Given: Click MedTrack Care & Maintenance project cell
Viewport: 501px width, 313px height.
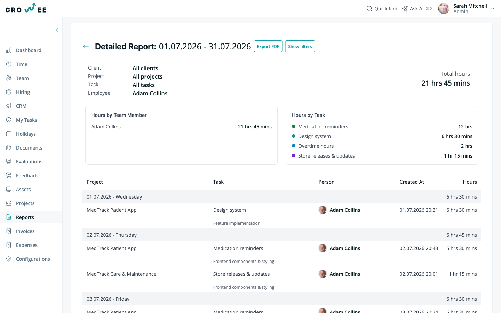Looking at the screenshot, I should [x=121, y=274].
